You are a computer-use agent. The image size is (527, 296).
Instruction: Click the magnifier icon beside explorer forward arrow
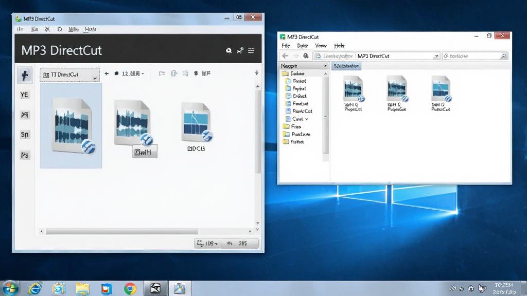click(x=306, y=55)
